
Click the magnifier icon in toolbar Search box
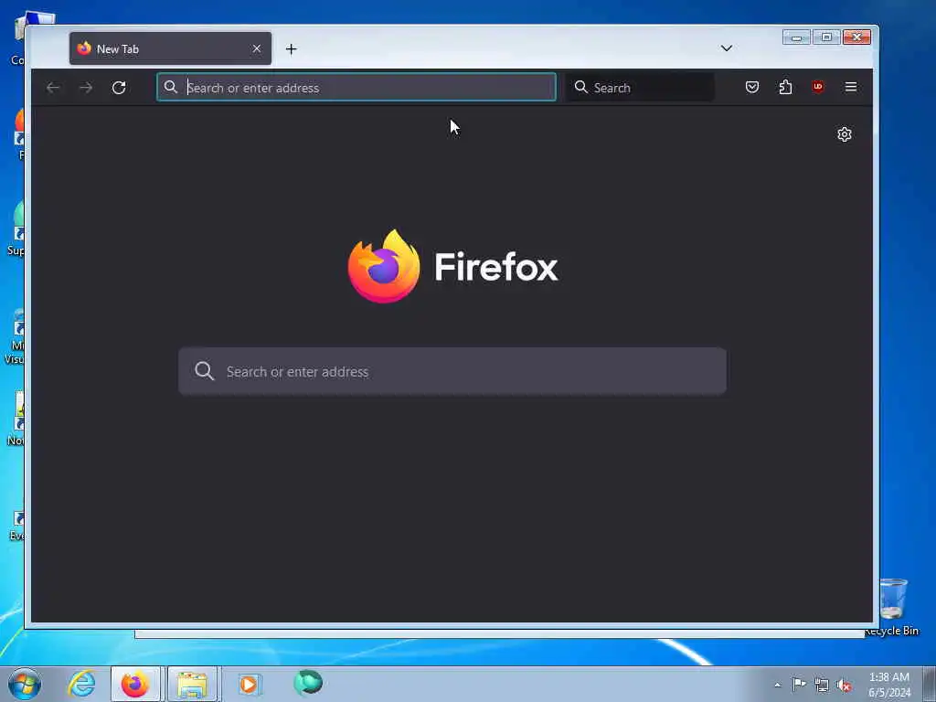coord(580,87)
